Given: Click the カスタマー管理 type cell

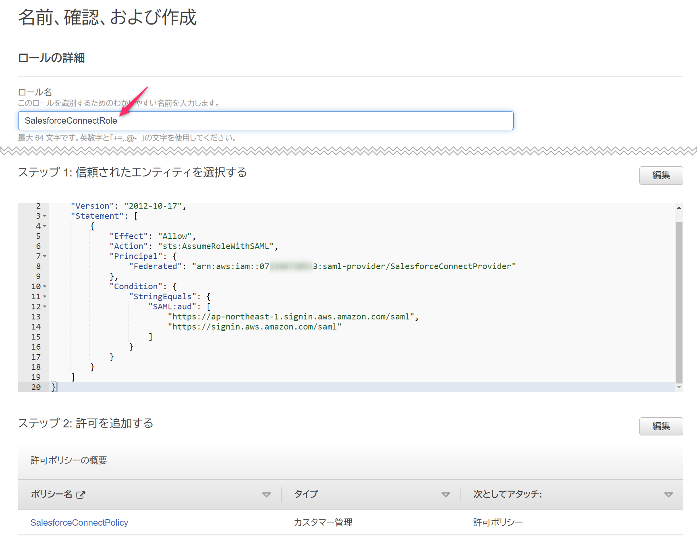Looking at the screenshot, I should (323, 522).
